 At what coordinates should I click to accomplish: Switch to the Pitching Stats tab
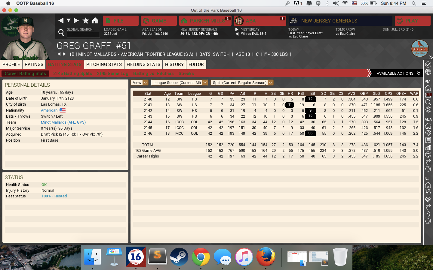[x=104, y=64]
